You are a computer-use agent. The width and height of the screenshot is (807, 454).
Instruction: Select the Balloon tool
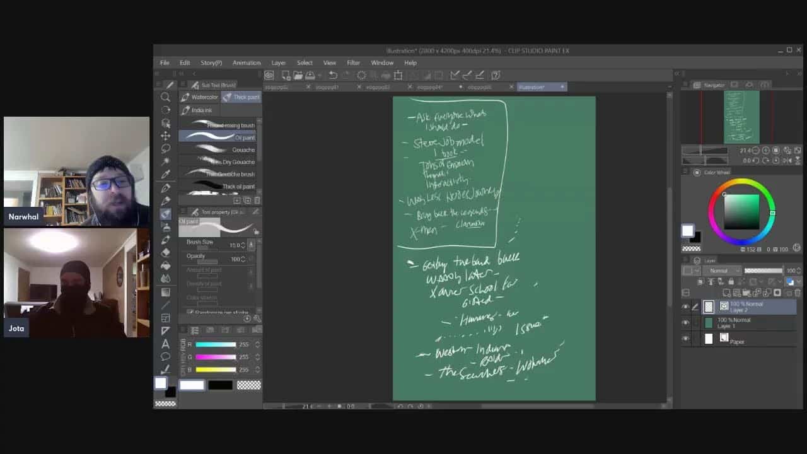[x=165, y=357]
